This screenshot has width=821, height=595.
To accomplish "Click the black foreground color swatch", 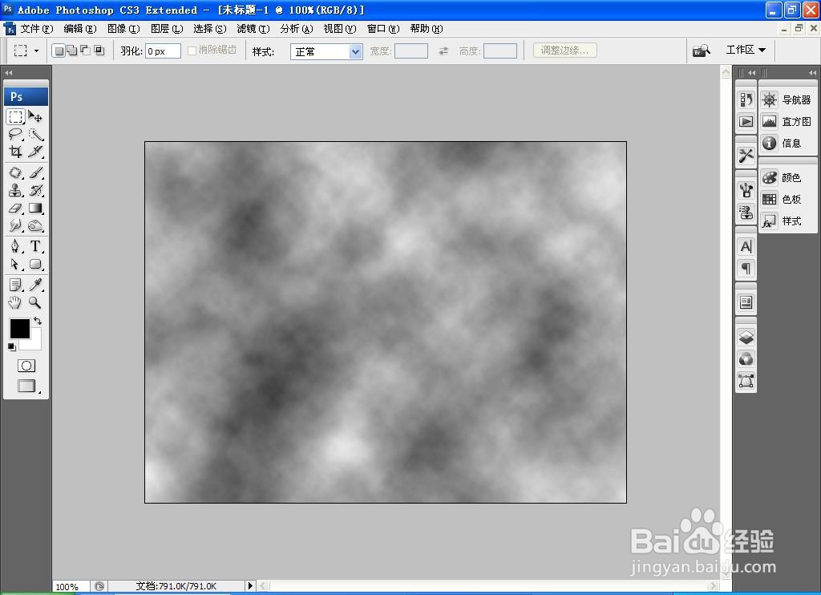I will [x=19, y=329].
